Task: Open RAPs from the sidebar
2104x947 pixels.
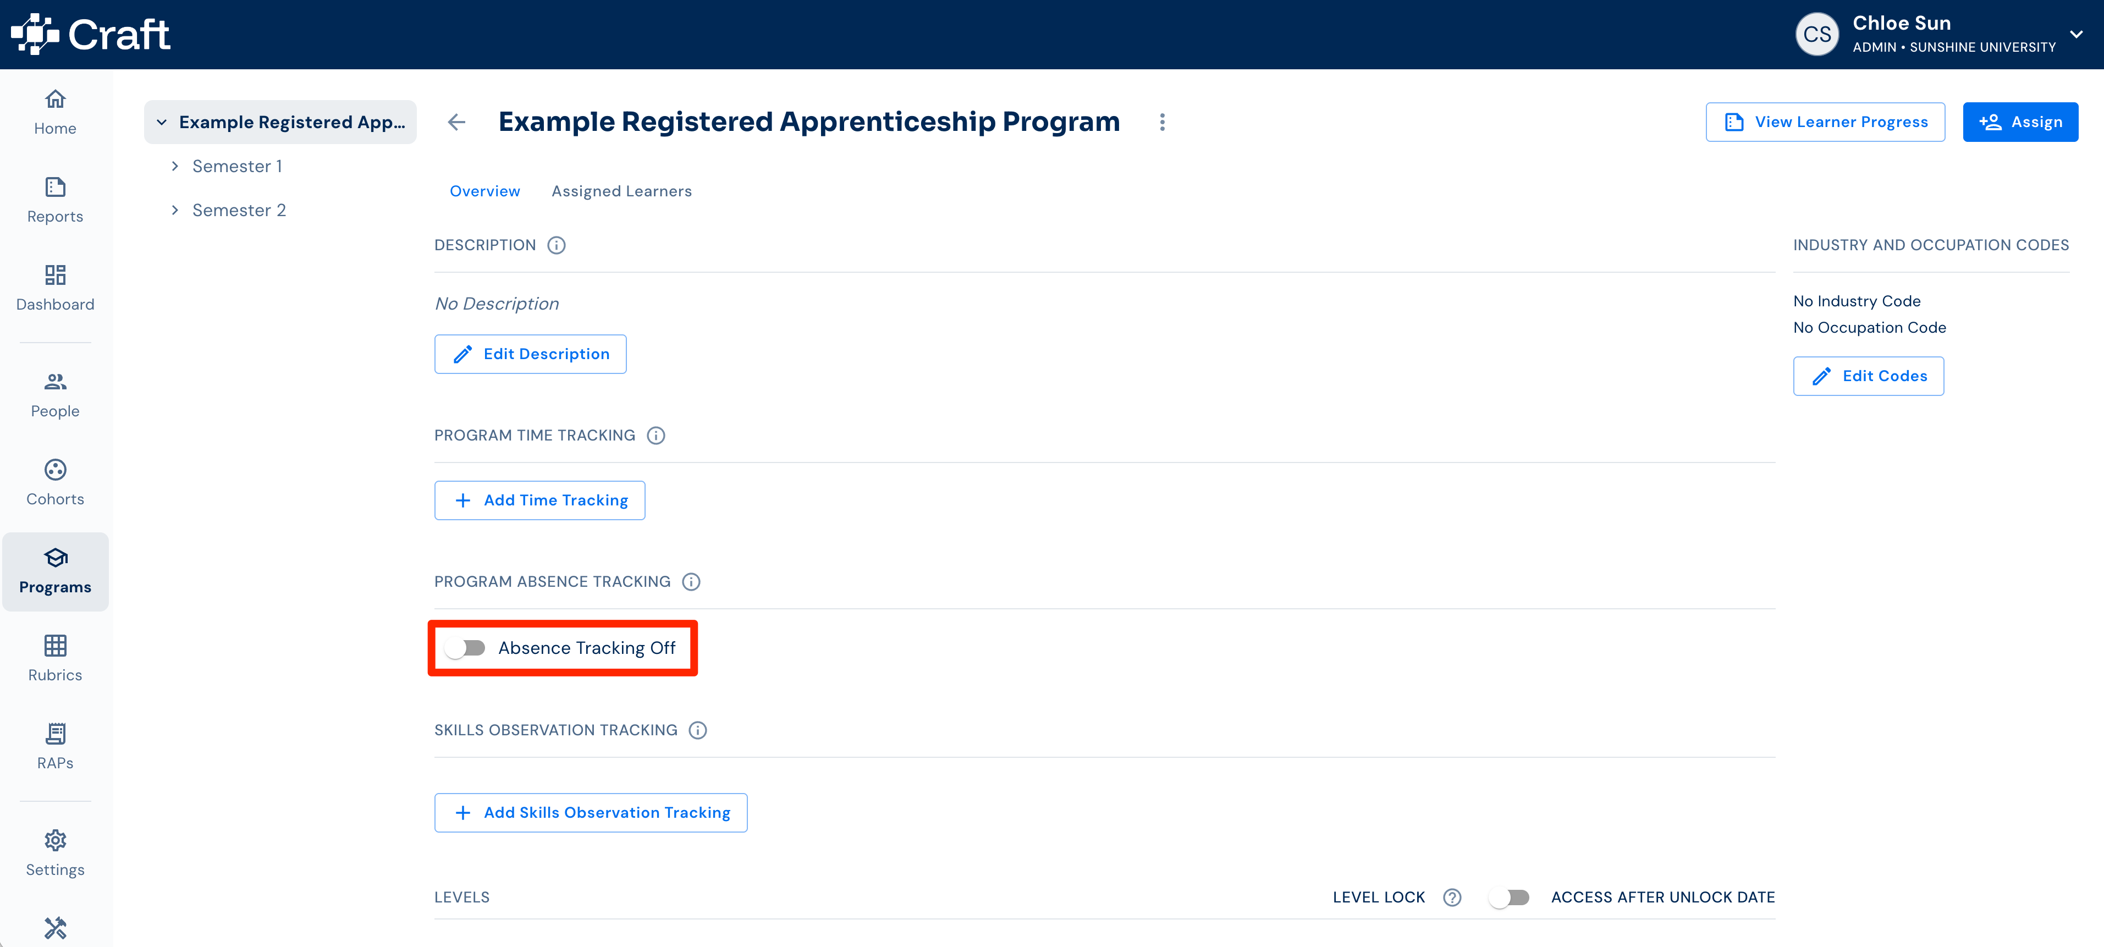Action: [x=55, y=746]
